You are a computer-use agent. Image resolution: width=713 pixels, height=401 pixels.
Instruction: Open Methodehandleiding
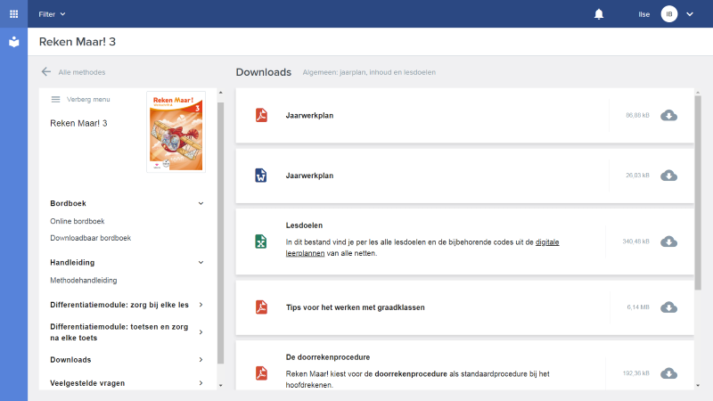click(84, 280)
